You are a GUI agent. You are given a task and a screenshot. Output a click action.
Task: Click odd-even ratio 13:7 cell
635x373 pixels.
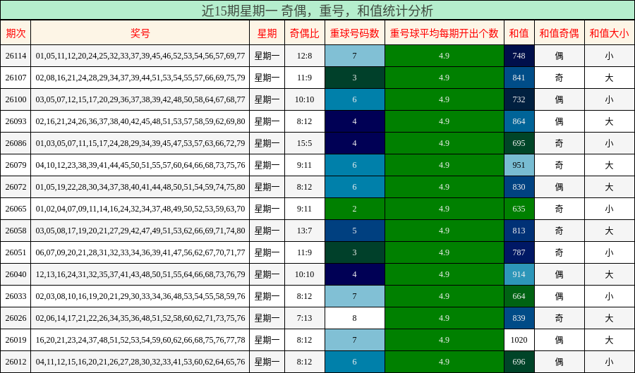tap(305, 231)
